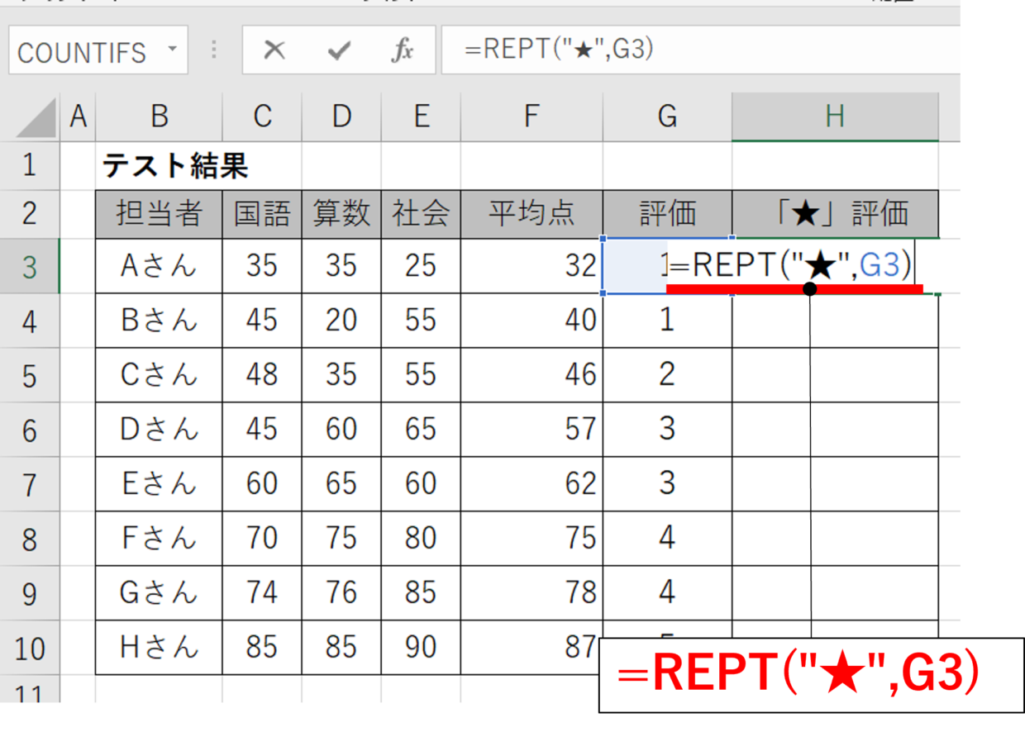Open the Name Box dropdown arrow
Image resolution: width=1025 pixels, height=732 pixels.
172,49
